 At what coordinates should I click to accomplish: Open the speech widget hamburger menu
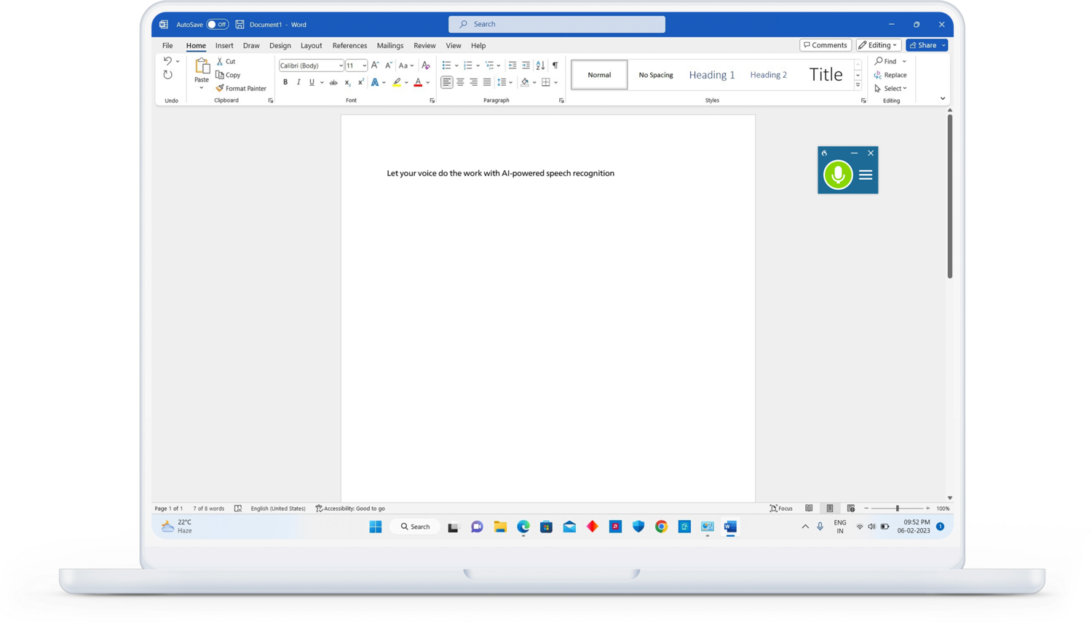click(x=866, y=175)
